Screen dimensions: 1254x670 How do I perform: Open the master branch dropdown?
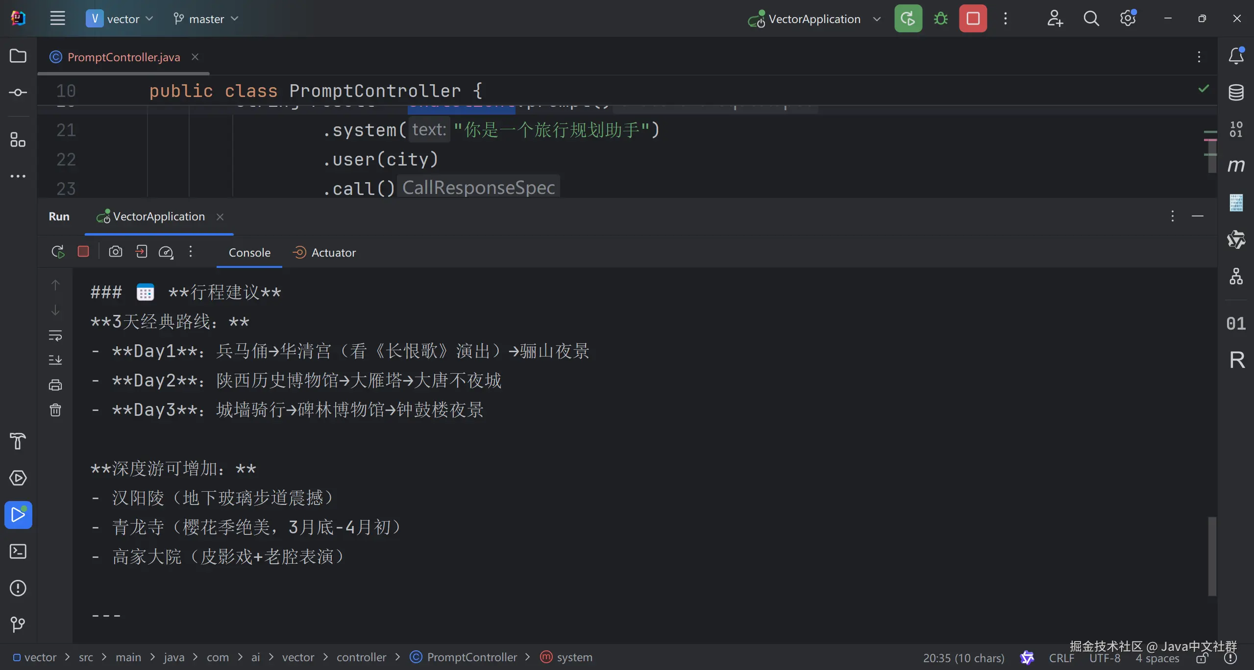click(206, 19)
